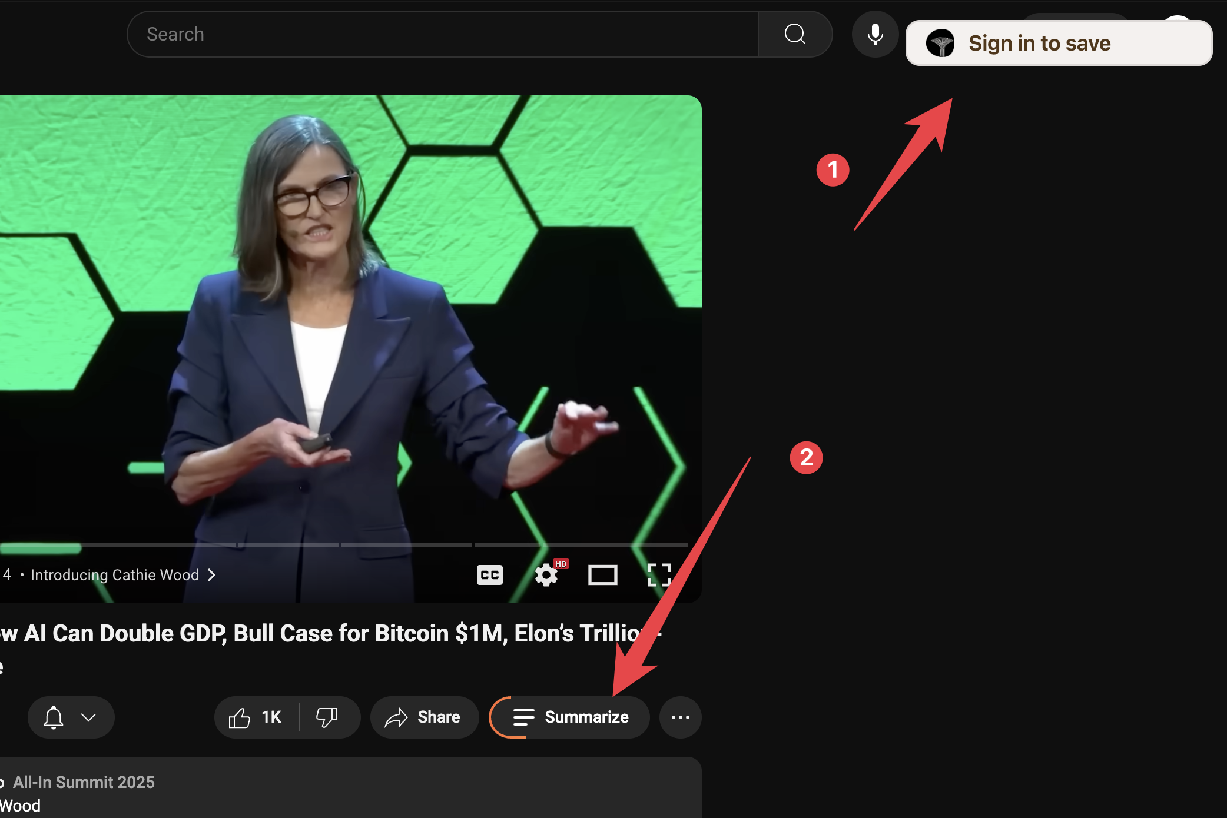Click the sign-in popup logo icon

tap(940, 44)
